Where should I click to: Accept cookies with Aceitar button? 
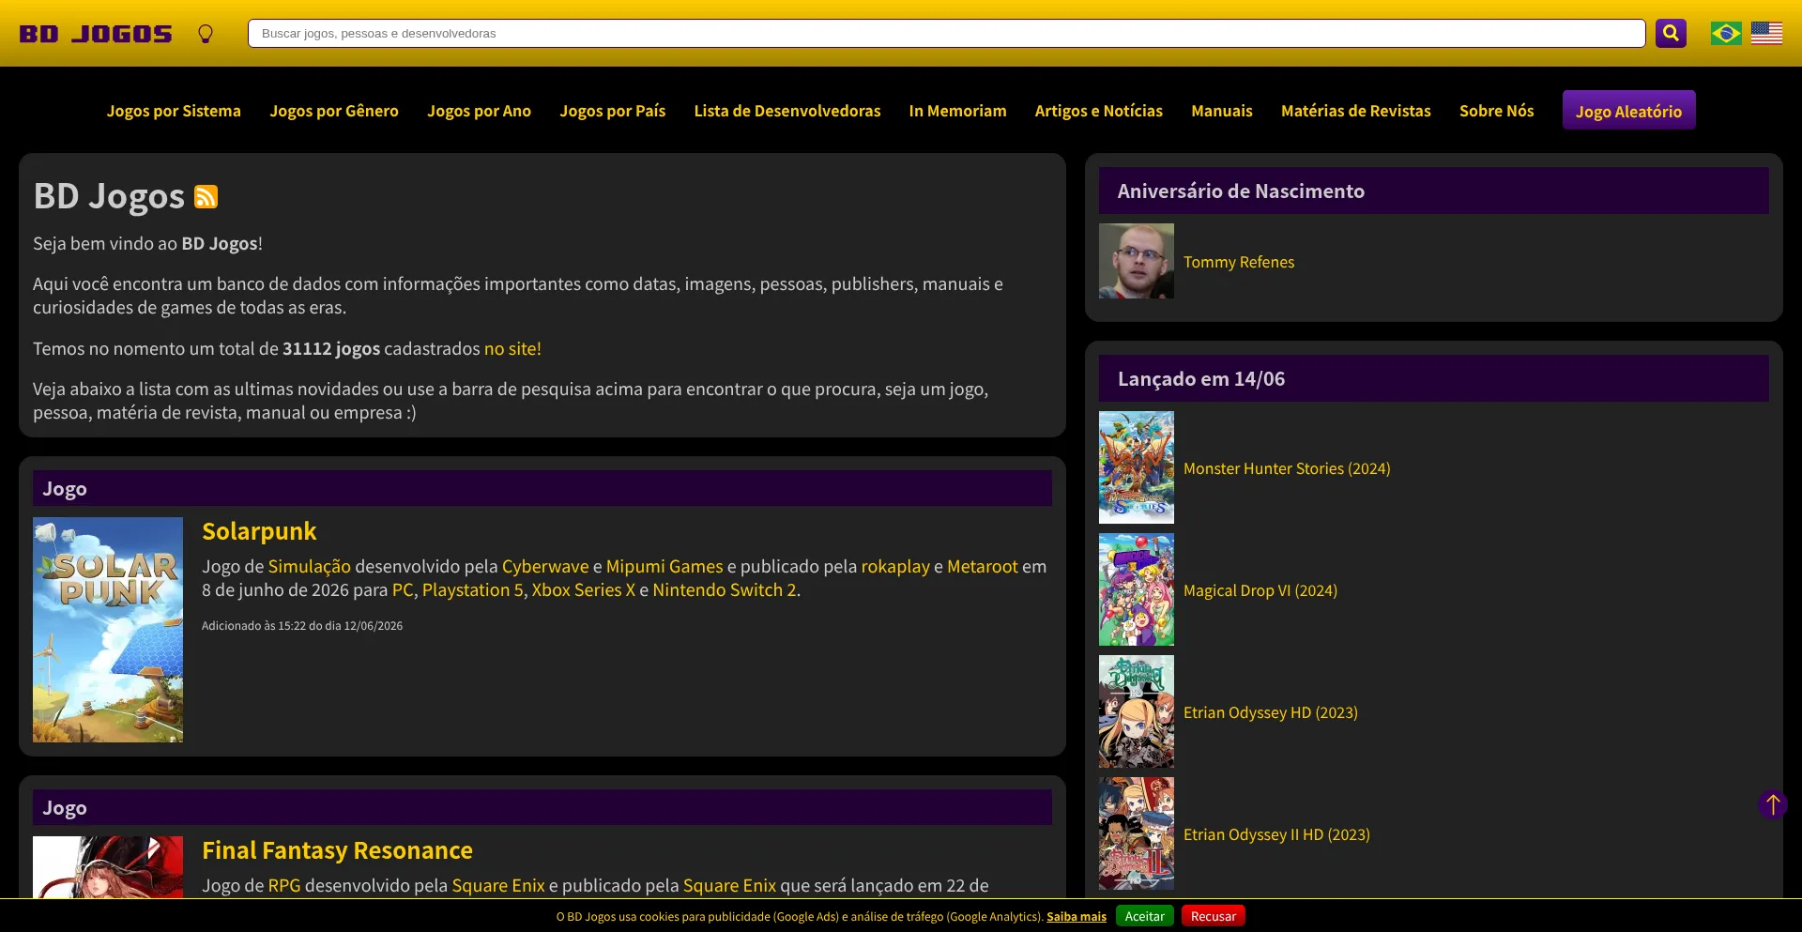tap(1145, 916)
